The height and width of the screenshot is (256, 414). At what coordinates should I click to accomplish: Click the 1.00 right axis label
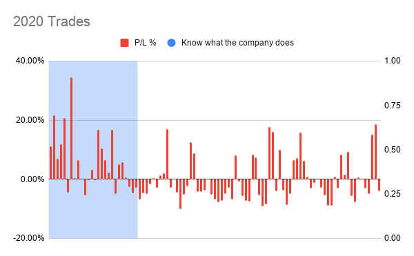392,61
